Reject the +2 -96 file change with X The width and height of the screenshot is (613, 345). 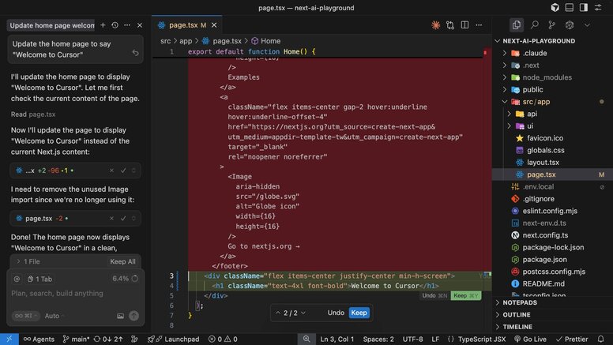point(112,171)
